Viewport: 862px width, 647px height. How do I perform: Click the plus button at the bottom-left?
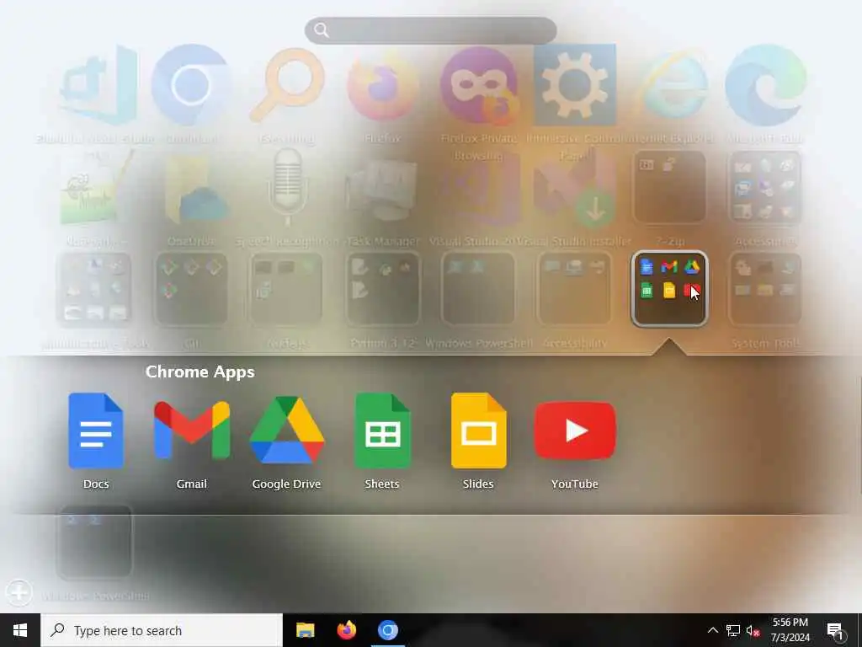point(19,592)
